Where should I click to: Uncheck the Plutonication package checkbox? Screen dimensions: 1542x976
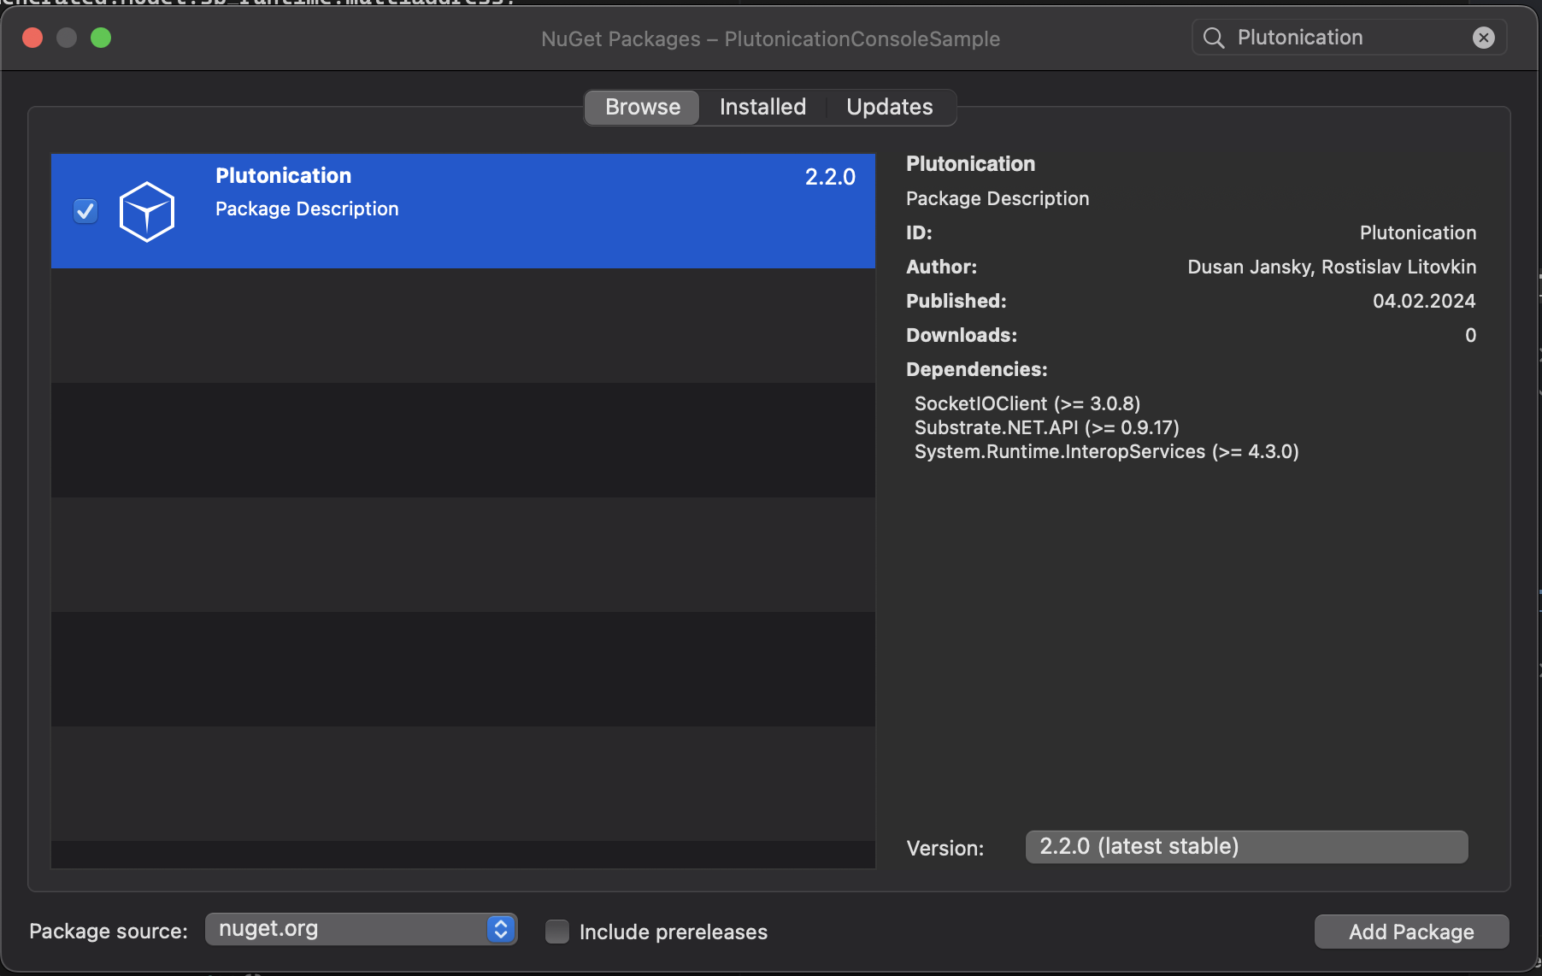85,211
